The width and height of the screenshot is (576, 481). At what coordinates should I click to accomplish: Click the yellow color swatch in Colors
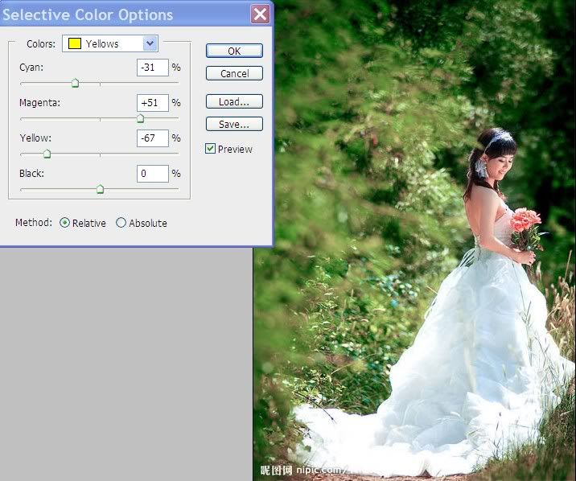tap(75, 43)
